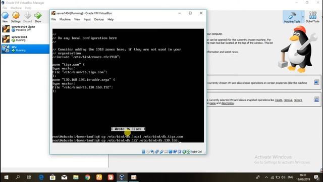Click the optical disc status icon
The height and width of the screenshot is (182, 323).
point(148,152)
